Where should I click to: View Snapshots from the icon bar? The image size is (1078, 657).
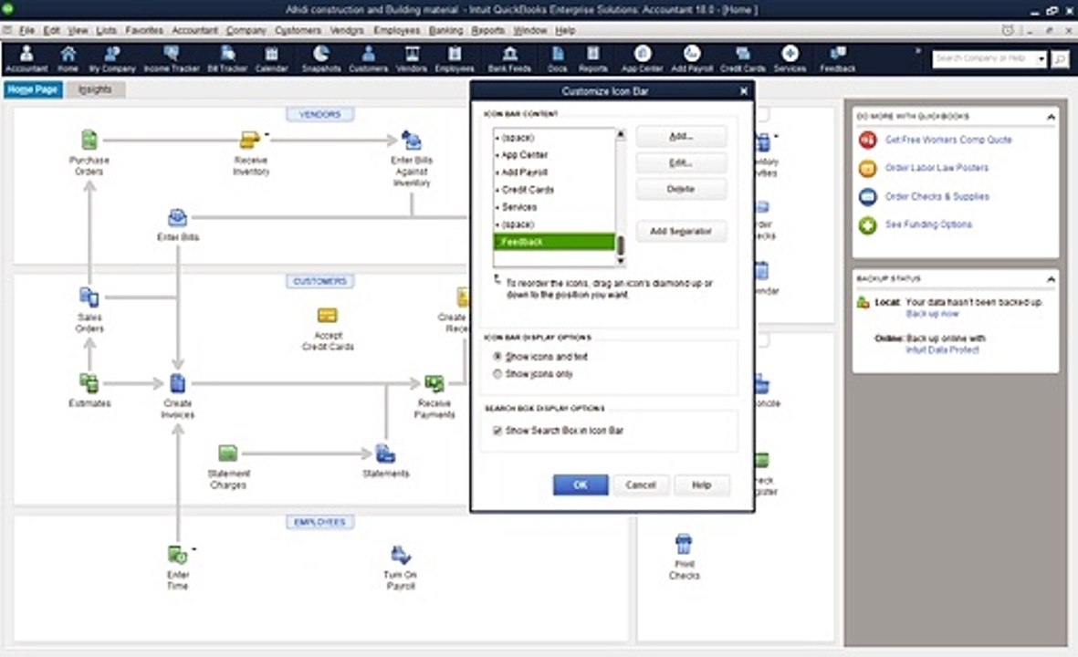point(321,58)
